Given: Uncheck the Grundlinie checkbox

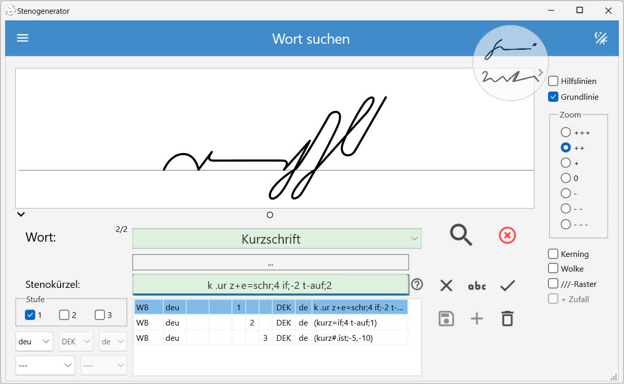Looking at the screenshot, I should click(553, 97).
